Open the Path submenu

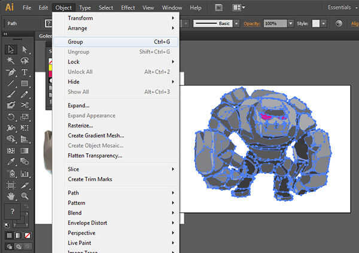pos(115,193)
